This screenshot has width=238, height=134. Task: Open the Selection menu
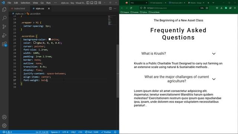coord(25,3)
